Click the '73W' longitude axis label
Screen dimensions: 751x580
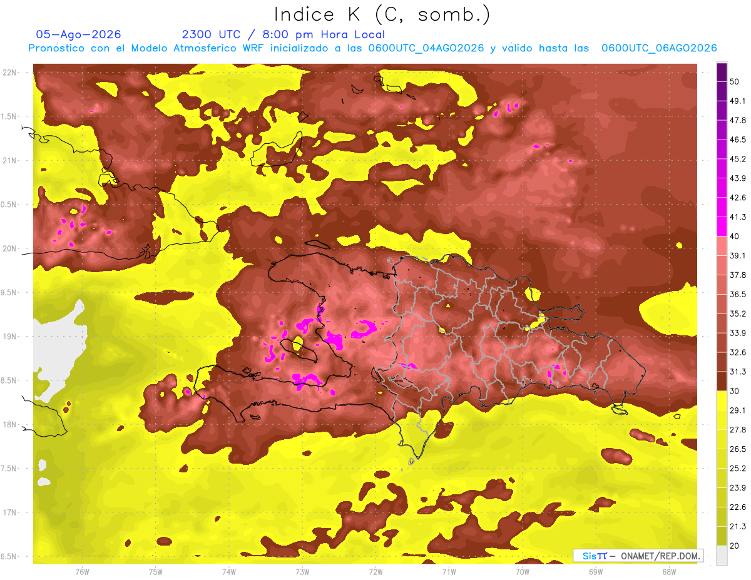coord(302,572)
